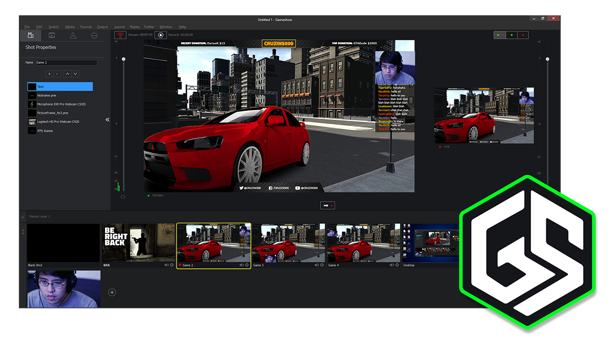Image resolution: width=612 pixels, height=344 pixels.
Task: Add a new shot with the circled plus
Action: point(112,293)
